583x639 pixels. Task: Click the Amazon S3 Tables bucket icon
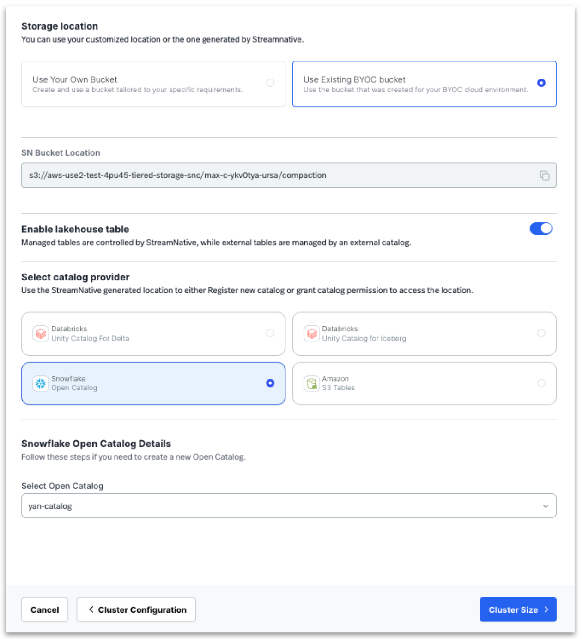pyautogui.click(x=312, y=383)
